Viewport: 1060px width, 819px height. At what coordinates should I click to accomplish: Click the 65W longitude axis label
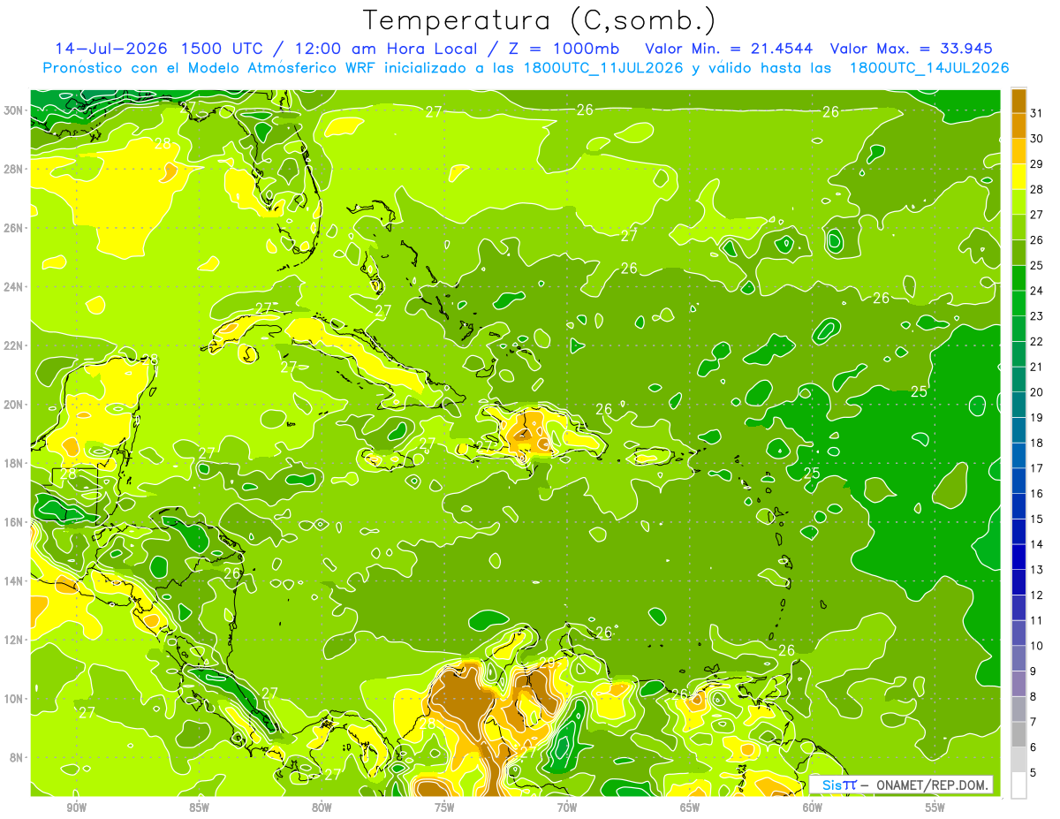[x=690, y=808]
